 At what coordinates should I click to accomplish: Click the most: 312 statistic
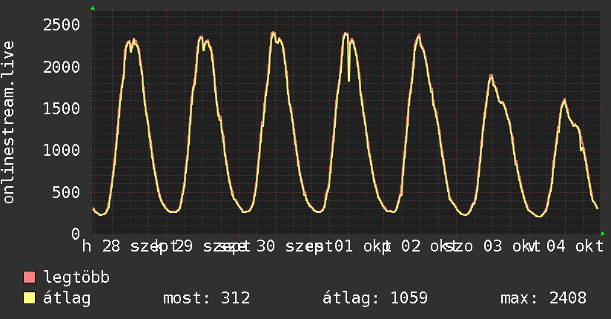point(207,298)
